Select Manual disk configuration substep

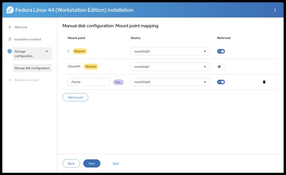tap(32, 68)
